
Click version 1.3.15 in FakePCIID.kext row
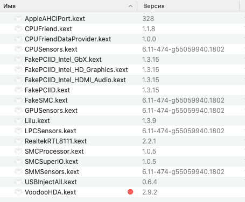click(151, 90)
